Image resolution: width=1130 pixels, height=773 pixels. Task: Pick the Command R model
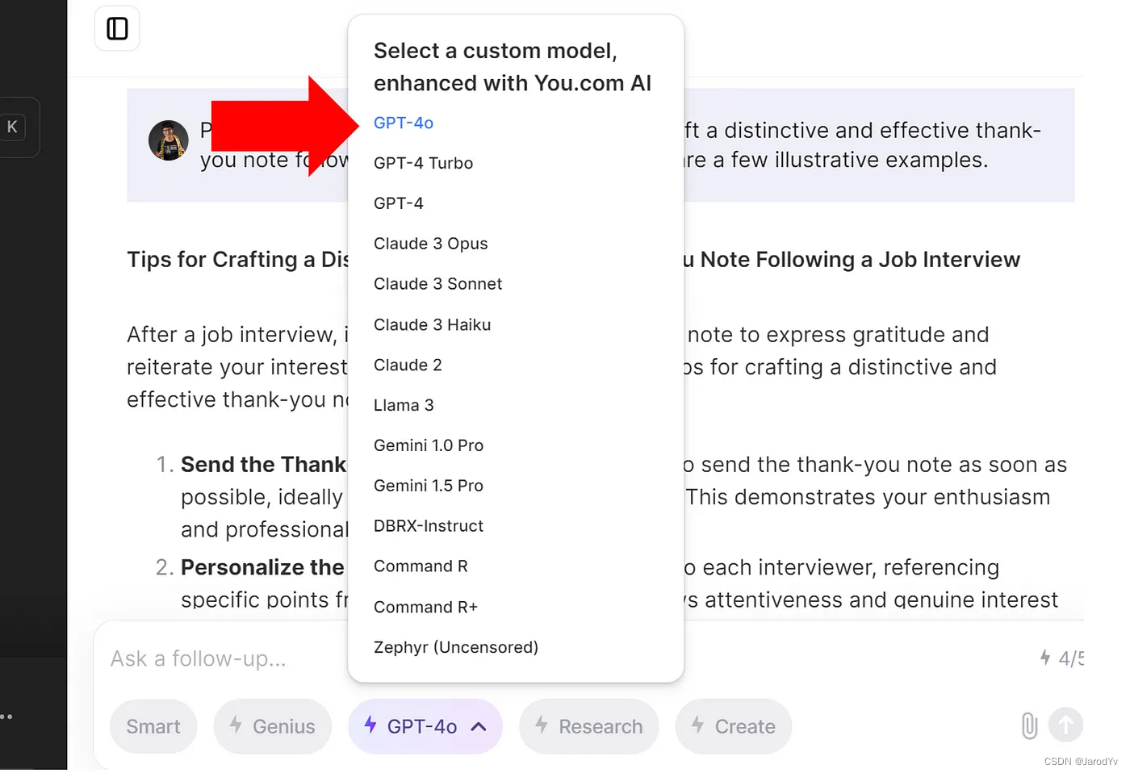tap(421, 566)
